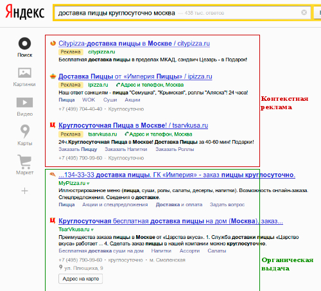
Task: Click the TsarVkusa.ru green URL
Action: 74,229
